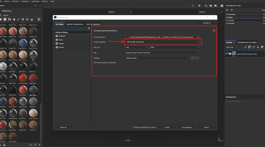
Task: Click the Save settings button
Action: pyautogui.click(x=187, y=127)
